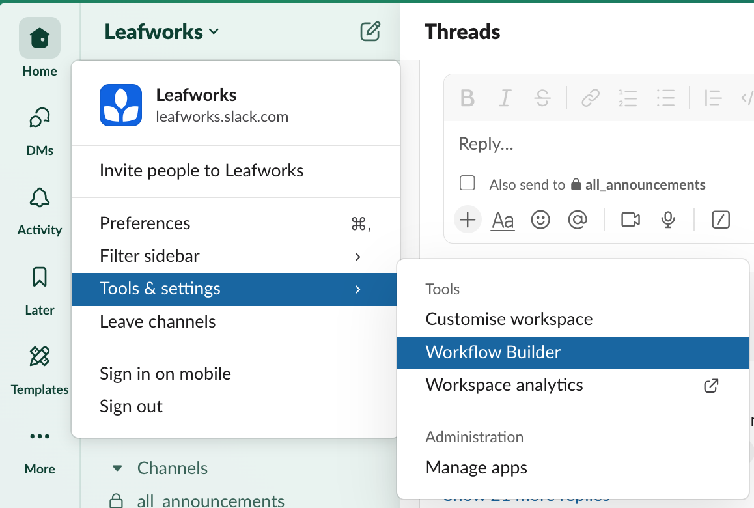The width and height of the screenshot is (754, 508).
Task: Select Invite people to Leafworks
Action: tap(236, 171)
